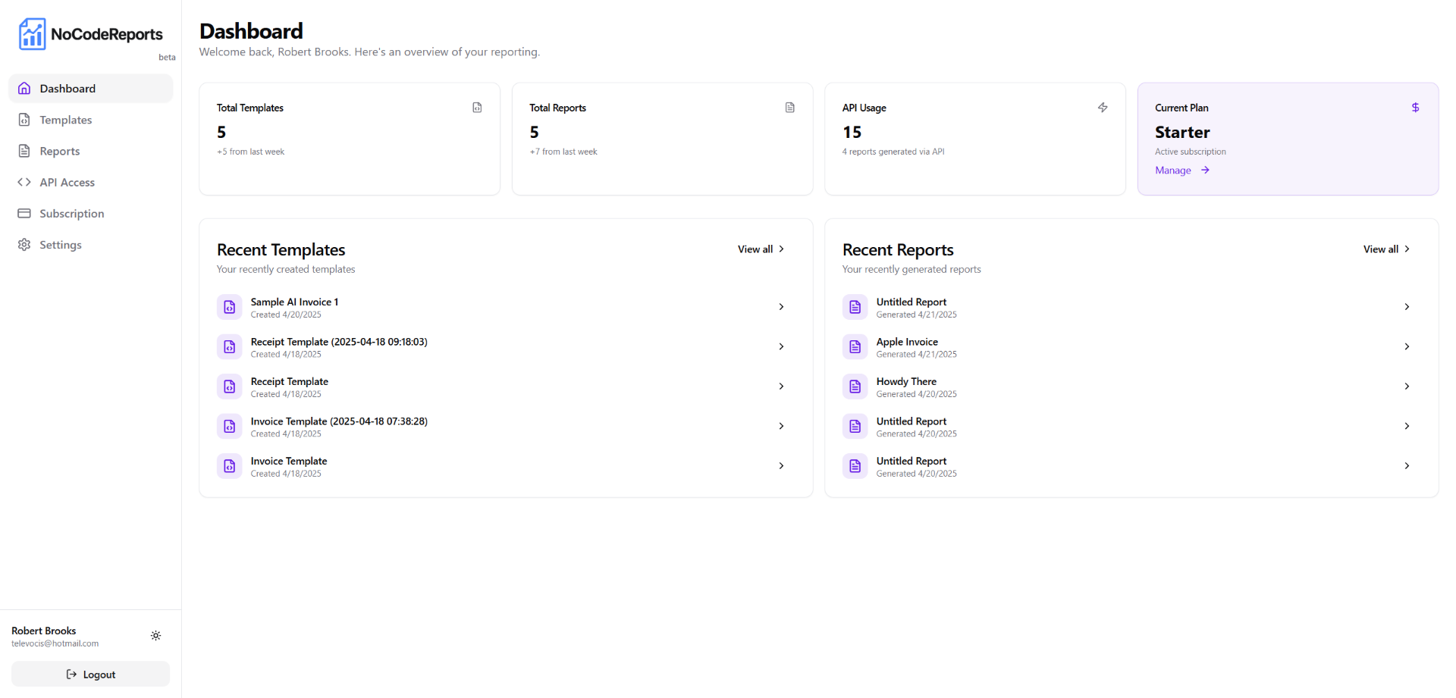This screenshot has height=698, width=1456.
Task: Click the purple icon beside Invoice Template (2025-04-18 07:38:28)
Action: tap(230, 426)
